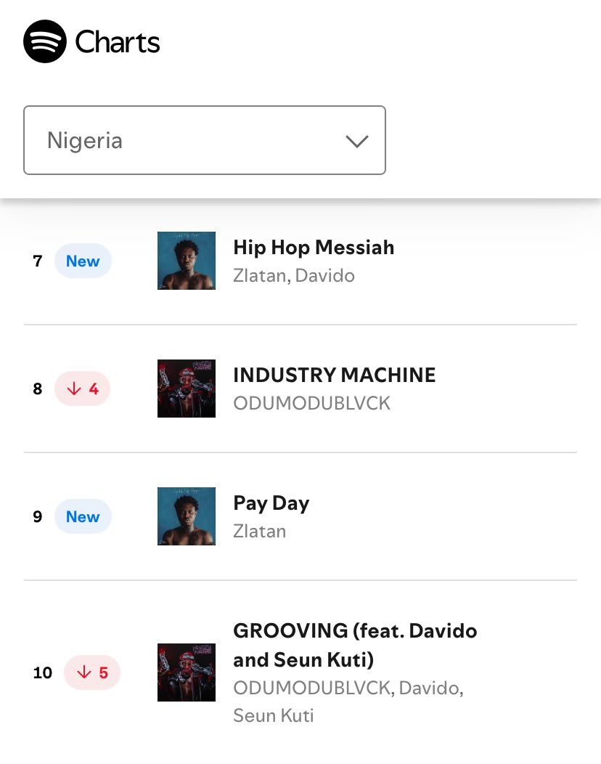Image resolution: width=601 pixels, height=764 pixels.
Task: Select the Pay Day song title
Action: tap(271, 503)
